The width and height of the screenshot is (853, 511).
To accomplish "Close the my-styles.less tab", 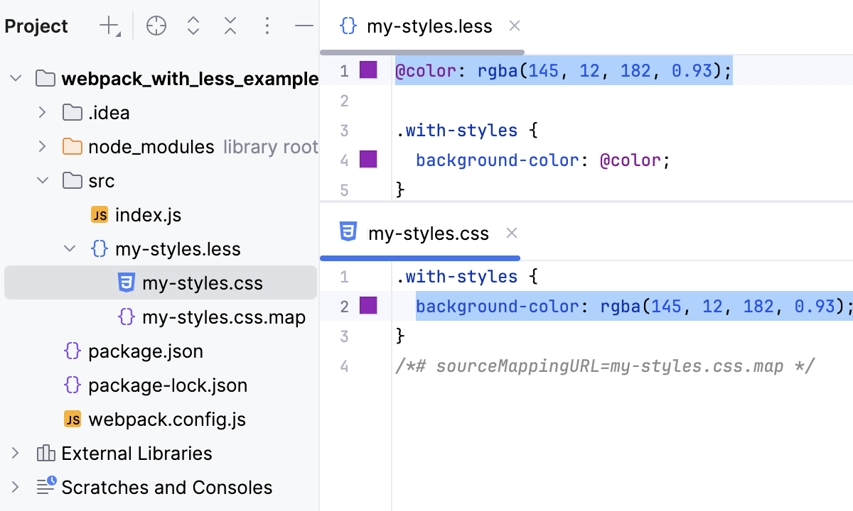I will [x=514, y=26].
